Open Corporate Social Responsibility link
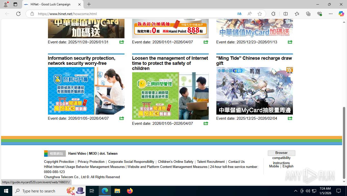347x196 pixels. coord(131,162)
